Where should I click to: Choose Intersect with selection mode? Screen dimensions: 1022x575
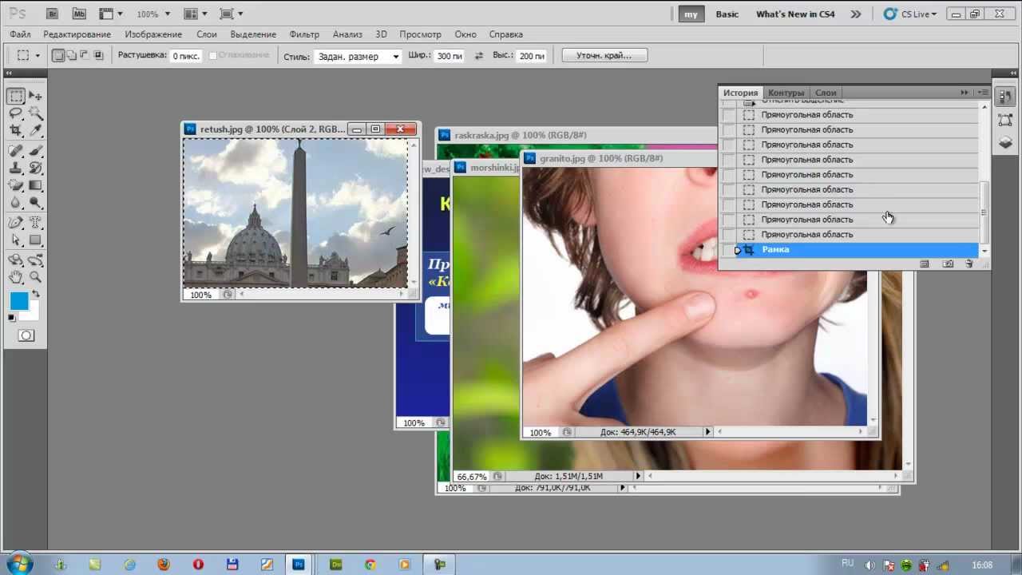point(99,56)
